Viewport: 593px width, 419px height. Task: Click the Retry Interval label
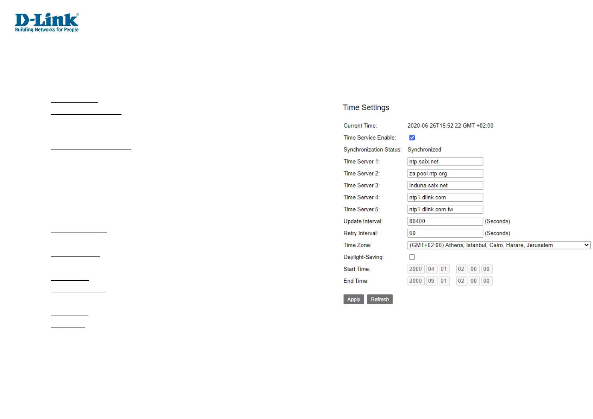point(361,233)
